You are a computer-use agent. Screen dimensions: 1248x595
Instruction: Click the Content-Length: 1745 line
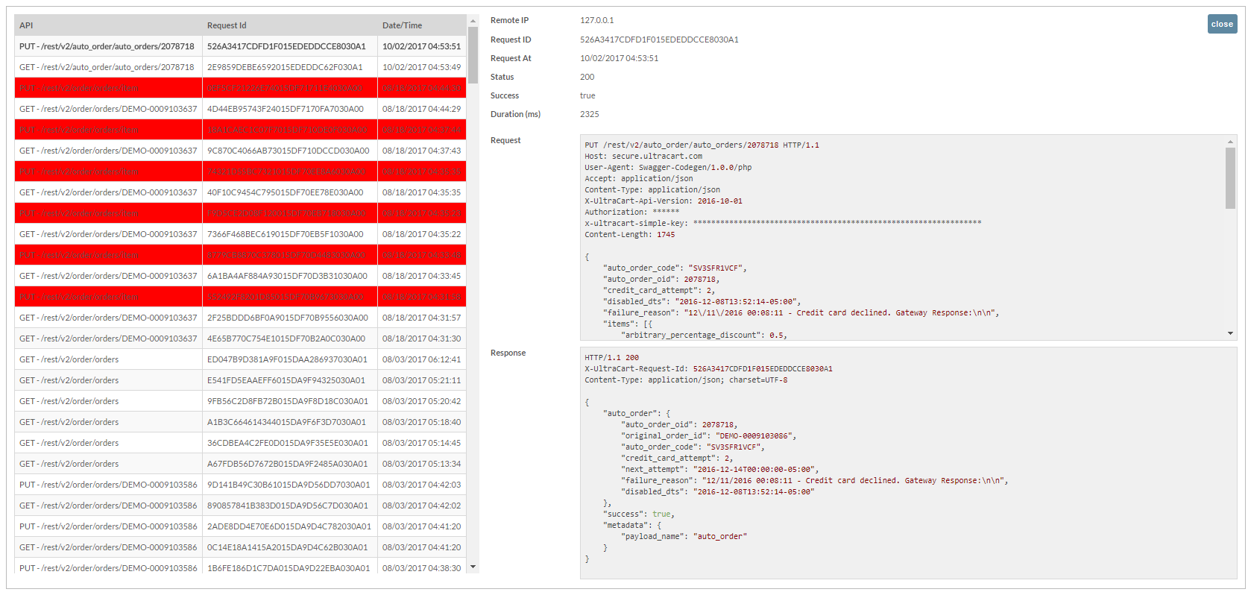point(629,235)
